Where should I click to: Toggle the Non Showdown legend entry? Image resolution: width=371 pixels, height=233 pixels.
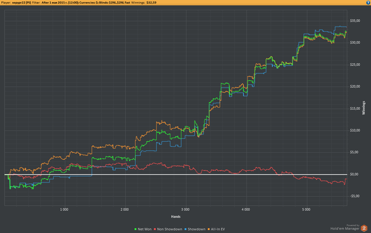(x=168, y=229)
